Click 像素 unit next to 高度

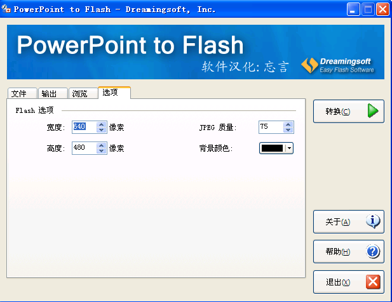click(x=116, y=148)
